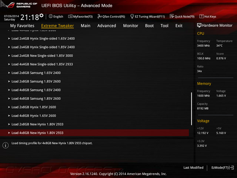
Task: Click CPU ratio value 34x
Action: (x=199, y=71)
